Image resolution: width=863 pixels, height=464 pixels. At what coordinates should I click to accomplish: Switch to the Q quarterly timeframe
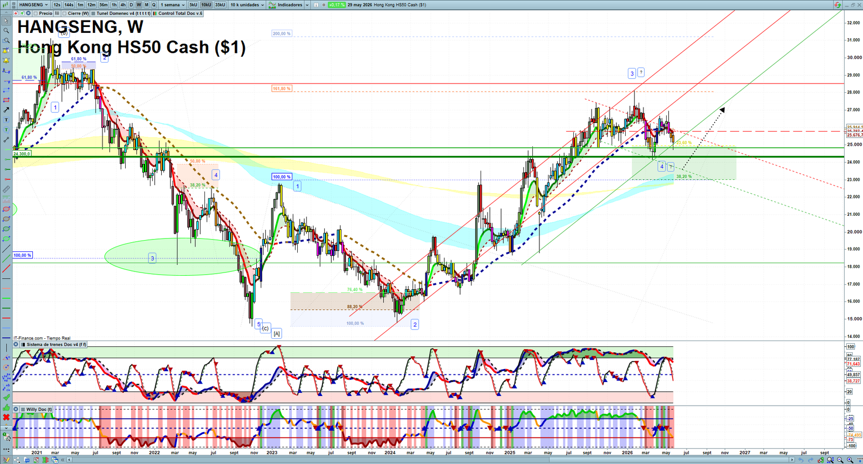[x=154, y=5]
